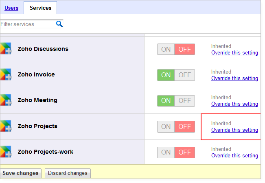Click the Zoho Discussions app icon
Screen dimensions: 265x183
6,49
